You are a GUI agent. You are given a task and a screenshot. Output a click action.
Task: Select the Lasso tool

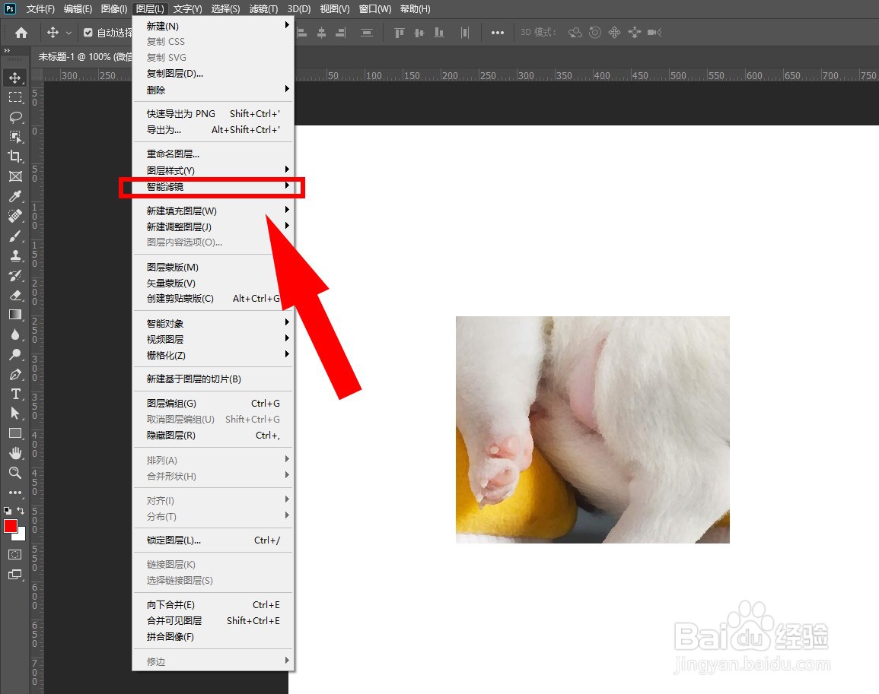[15, 117]
